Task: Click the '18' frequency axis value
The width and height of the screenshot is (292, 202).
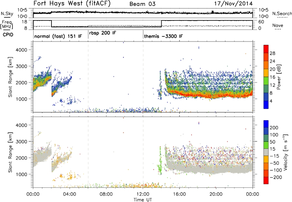Action: point(24,22)
